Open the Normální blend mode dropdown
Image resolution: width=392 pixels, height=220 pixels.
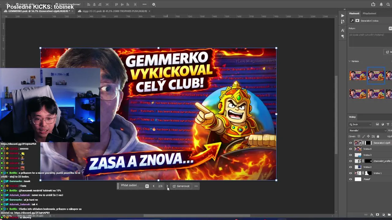367,130
